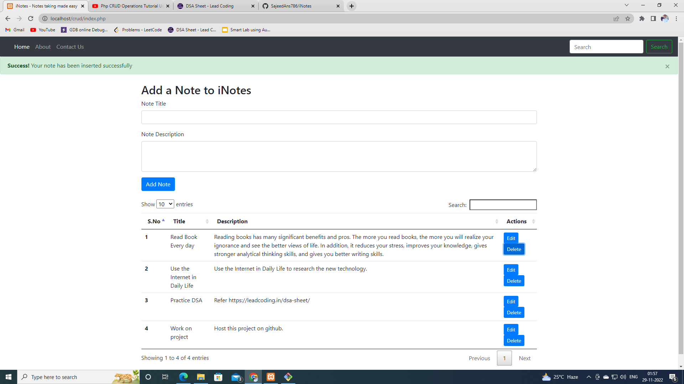Viewport: 684px width, 384px height.
Task: Click the green navbar Search button
Action: pyautogui.click(x=659, y=47)
